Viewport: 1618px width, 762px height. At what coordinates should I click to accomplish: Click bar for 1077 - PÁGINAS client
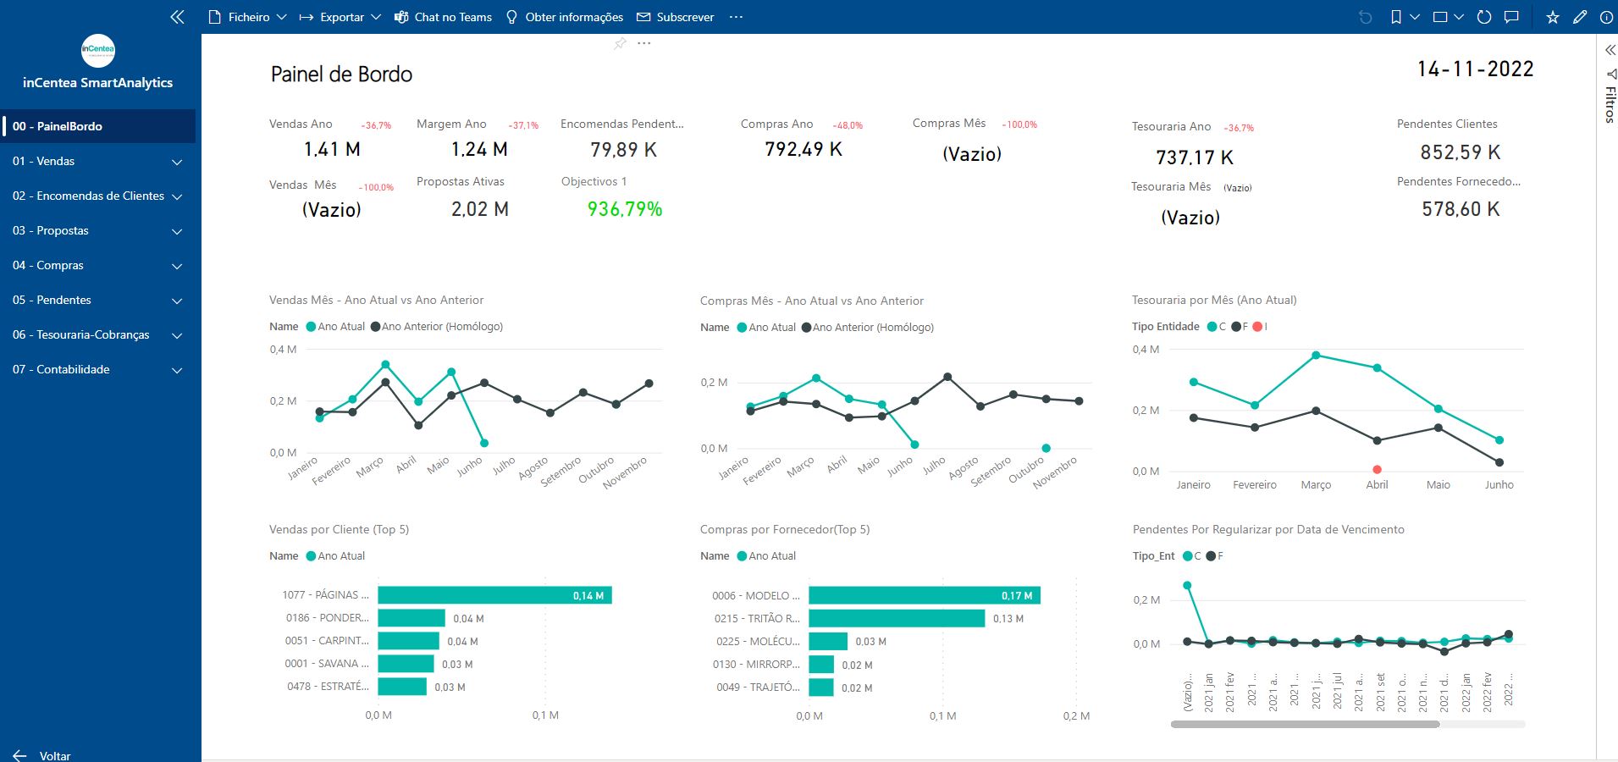tap(494, 595)
